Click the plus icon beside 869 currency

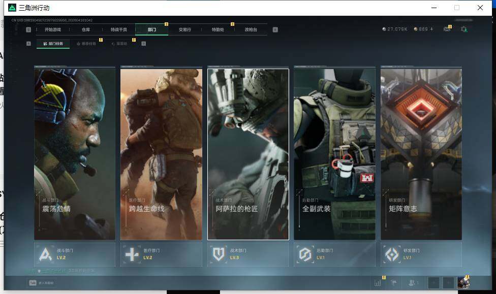[431, 29]
